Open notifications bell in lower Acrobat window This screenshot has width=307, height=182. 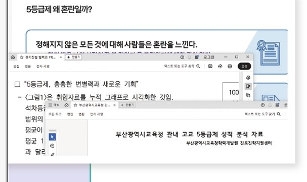(270, 105)
